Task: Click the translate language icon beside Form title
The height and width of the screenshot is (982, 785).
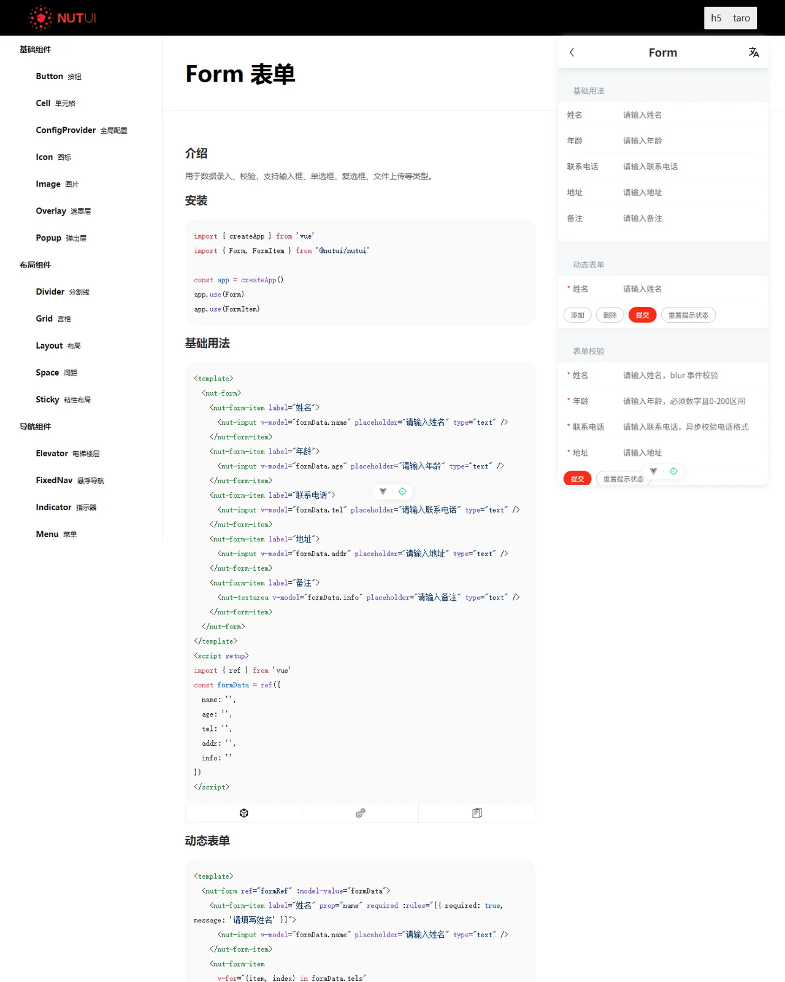Action: [x=754, y=52]
